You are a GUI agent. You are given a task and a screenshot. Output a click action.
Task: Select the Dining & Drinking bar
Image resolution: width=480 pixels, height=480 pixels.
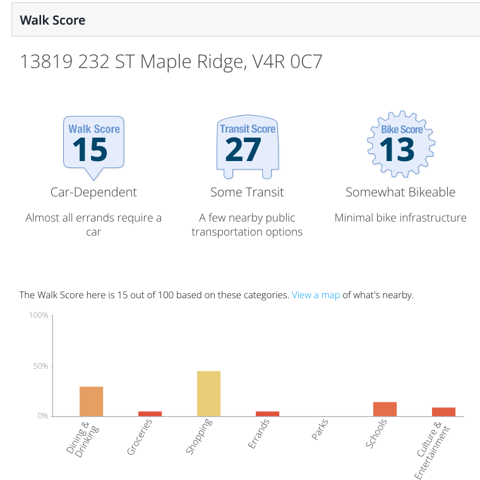pyautogui.click(x=91, y=401)
